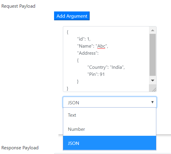The height and width of the screenshot is (154, 171).
Task: Click the textarea scrollbar up arrow
Action: click(152, 30)
